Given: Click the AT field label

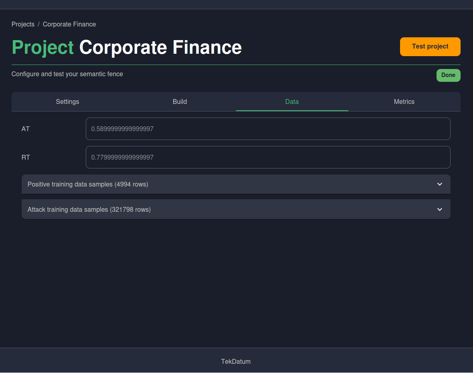Looking at the screenshot, I should tap(25, 129).
